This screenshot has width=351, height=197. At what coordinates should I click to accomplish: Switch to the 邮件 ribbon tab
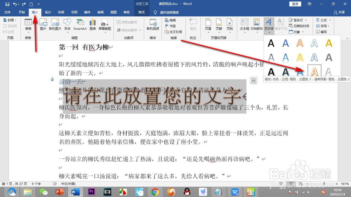[x=87, y=12]
